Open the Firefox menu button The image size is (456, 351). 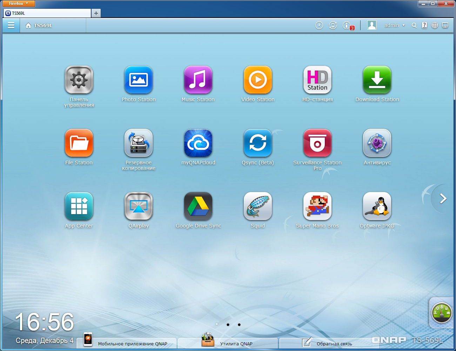(x=19, y=4)
